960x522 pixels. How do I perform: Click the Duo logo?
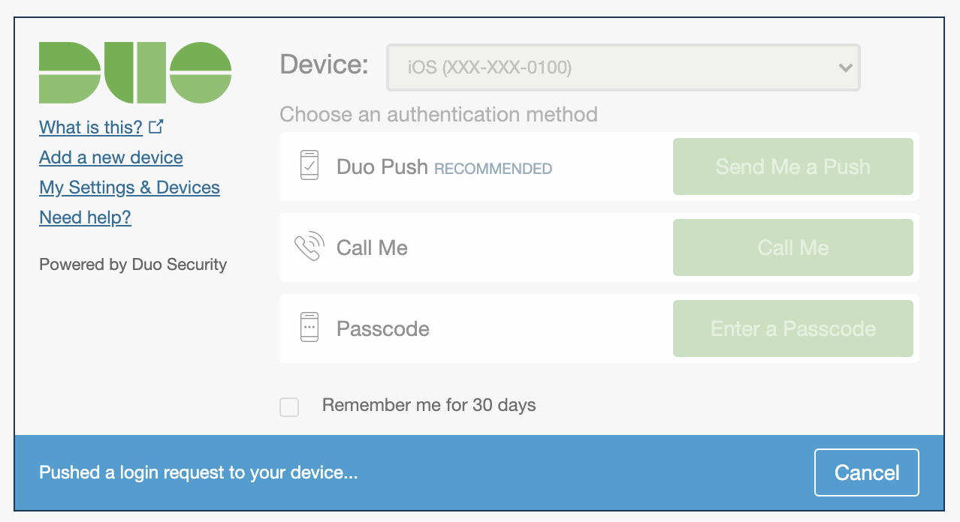coord(135,73)
